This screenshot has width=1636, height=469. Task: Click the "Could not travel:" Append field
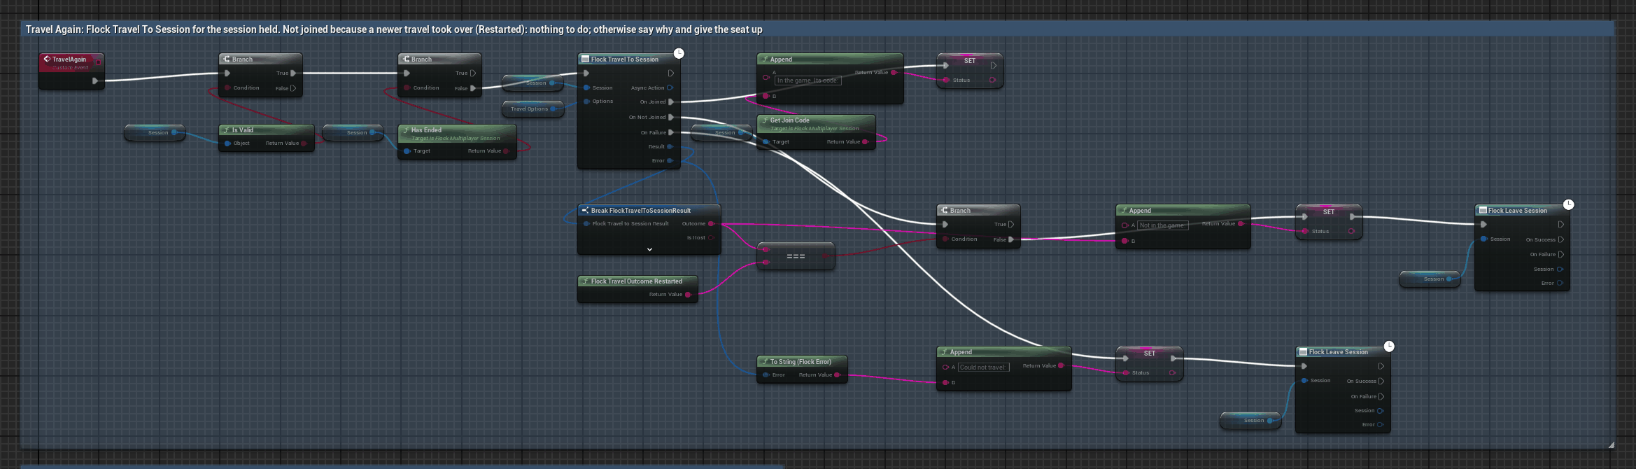click(983, 367)
